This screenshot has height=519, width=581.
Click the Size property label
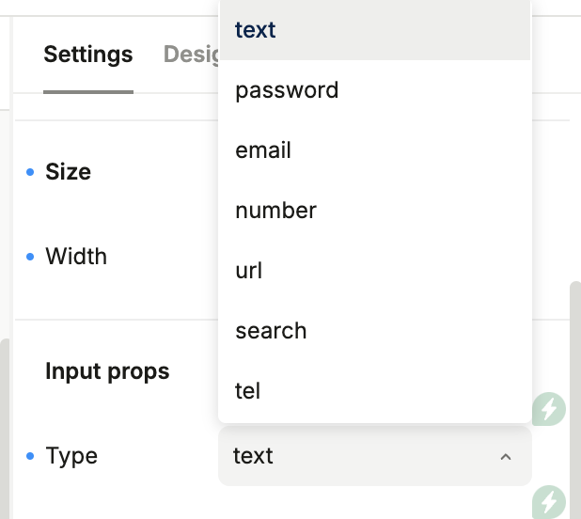tap(69, 172)
